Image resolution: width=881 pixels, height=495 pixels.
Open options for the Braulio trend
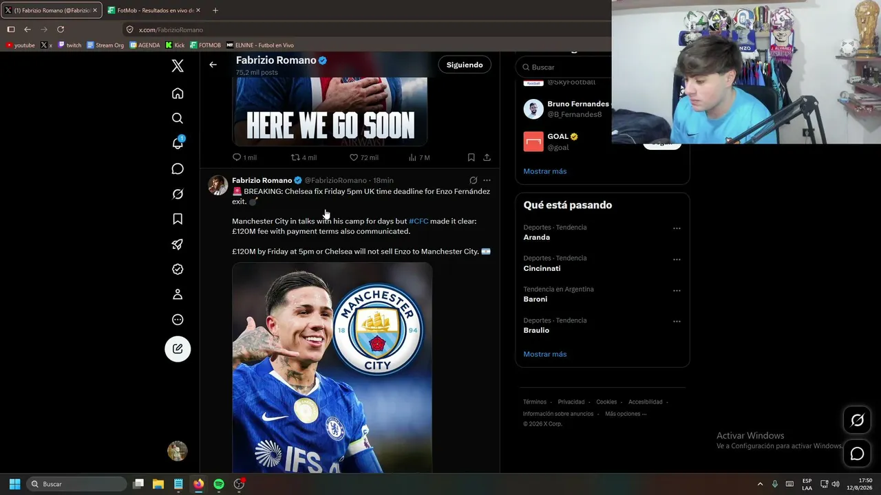click(677, 321)
